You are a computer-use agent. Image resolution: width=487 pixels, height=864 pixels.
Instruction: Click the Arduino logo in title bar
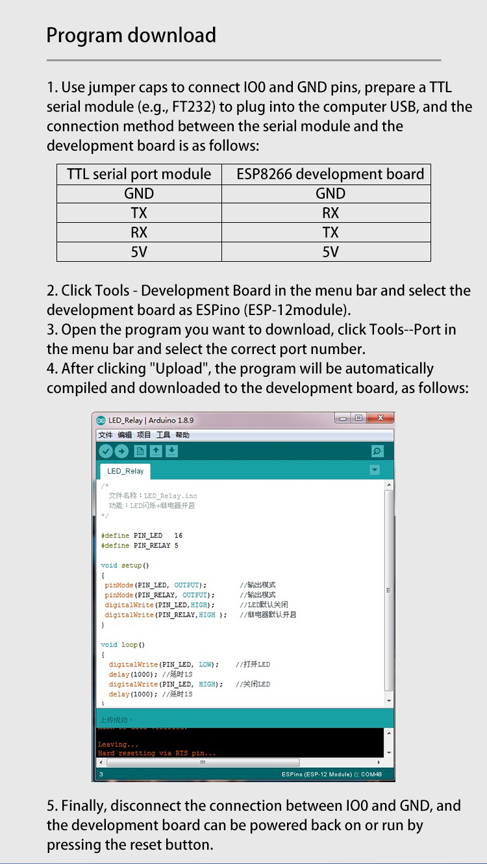click(x=101, y=420)
